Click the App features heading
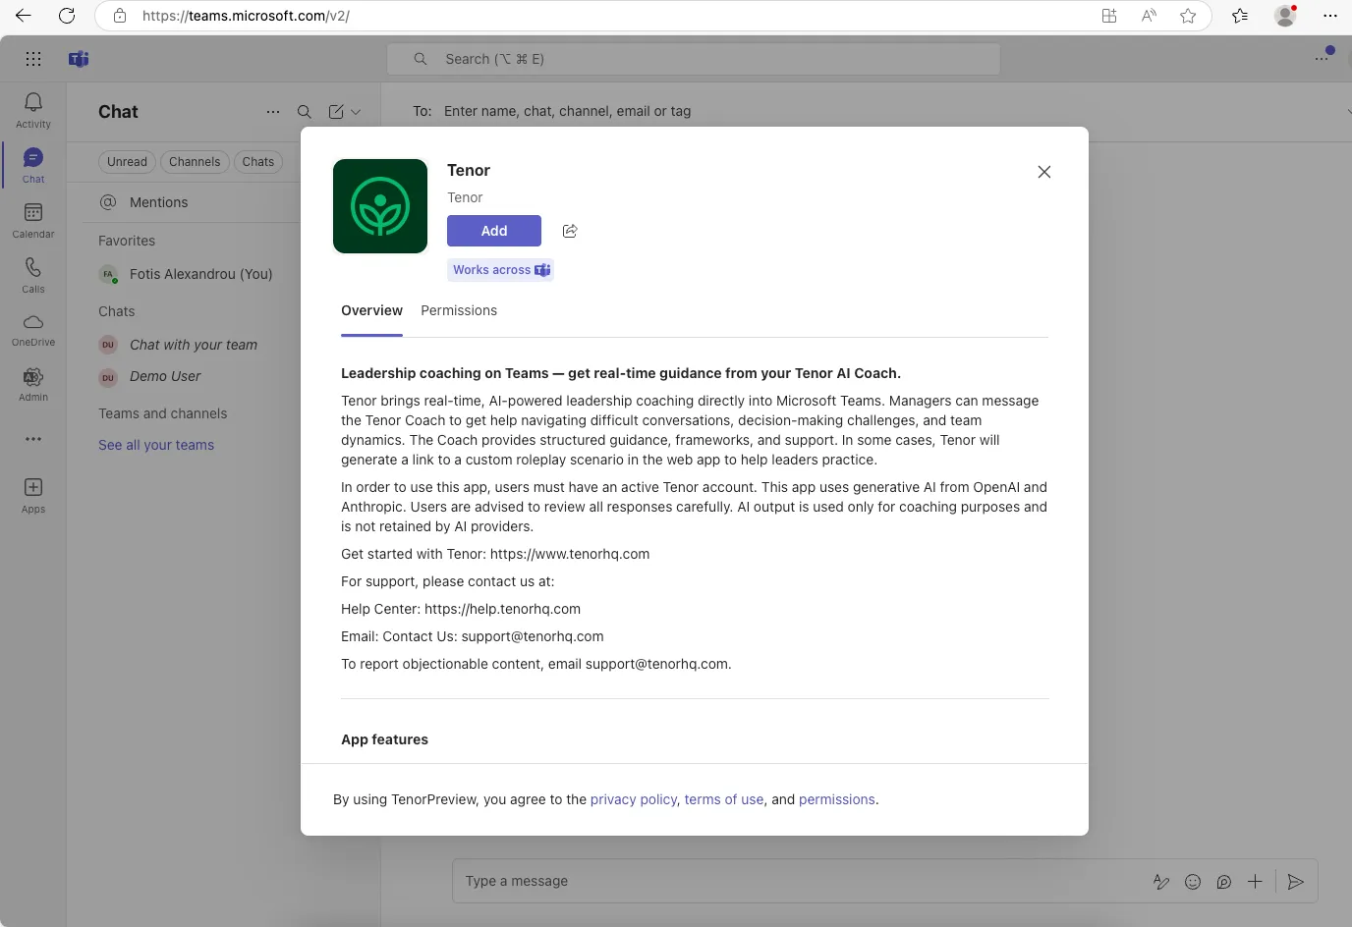The width and height of the screenshot is (1352, 927). (x=384, y=739)
